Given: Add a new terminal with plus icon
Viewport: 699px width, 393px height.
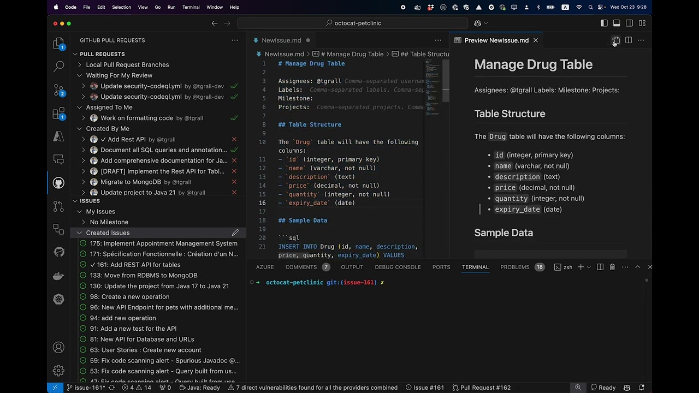Looking at the screenshot, I should pyautogui.click(x=580, y=267).
